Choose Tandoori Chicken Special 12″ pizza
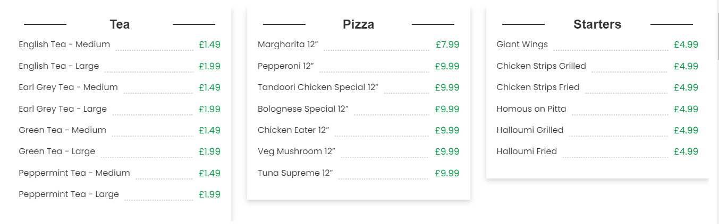Image resolution: width=719 pixels, height=224 pixels. pyautogui.click(x=318, y=87)
